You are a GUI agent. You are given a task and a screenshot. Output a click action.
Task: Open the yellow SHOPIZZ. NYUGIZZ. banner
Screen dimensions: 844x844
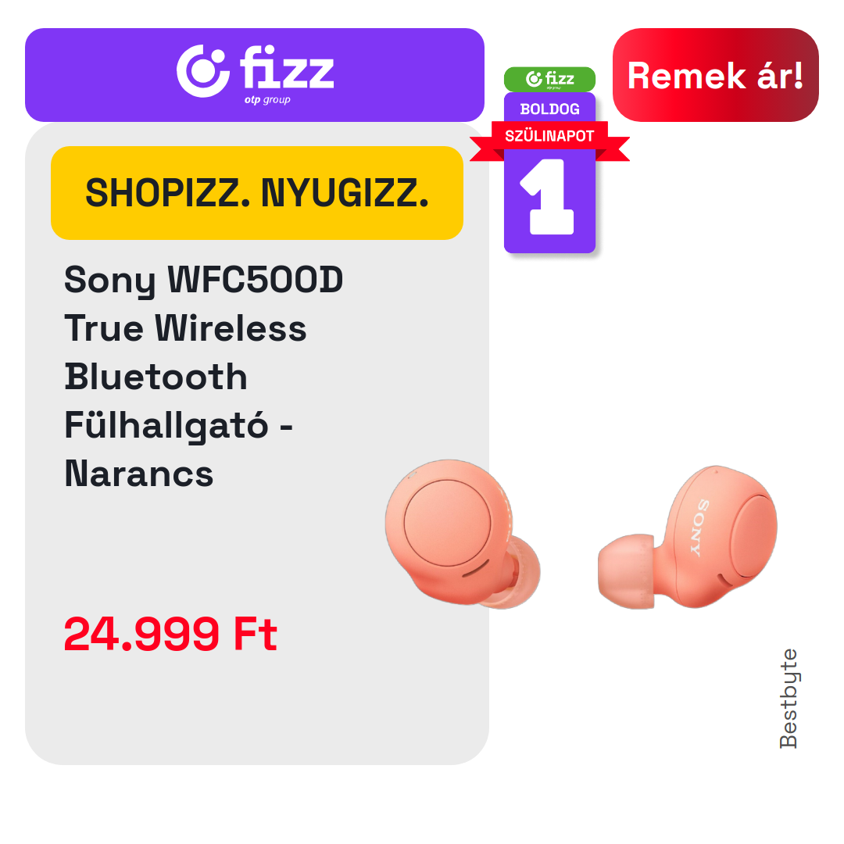tap(257, 193)
